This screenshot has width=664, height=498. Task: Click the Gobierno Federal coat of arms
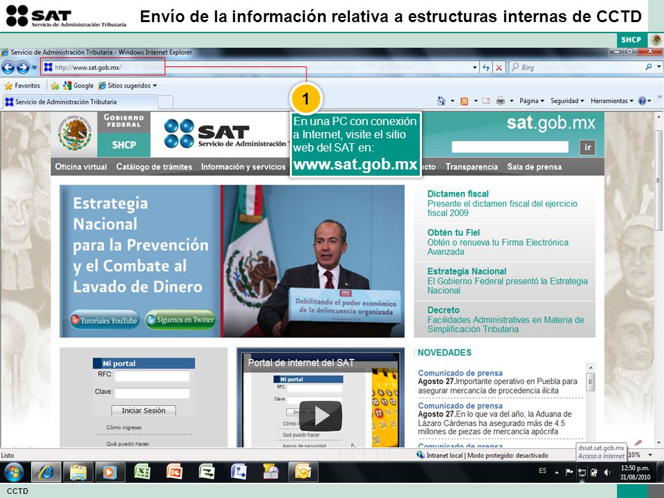(x=75, y=133)
